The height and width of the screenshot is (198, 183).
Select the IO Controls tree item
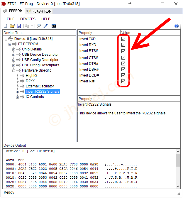coord(35,97)
